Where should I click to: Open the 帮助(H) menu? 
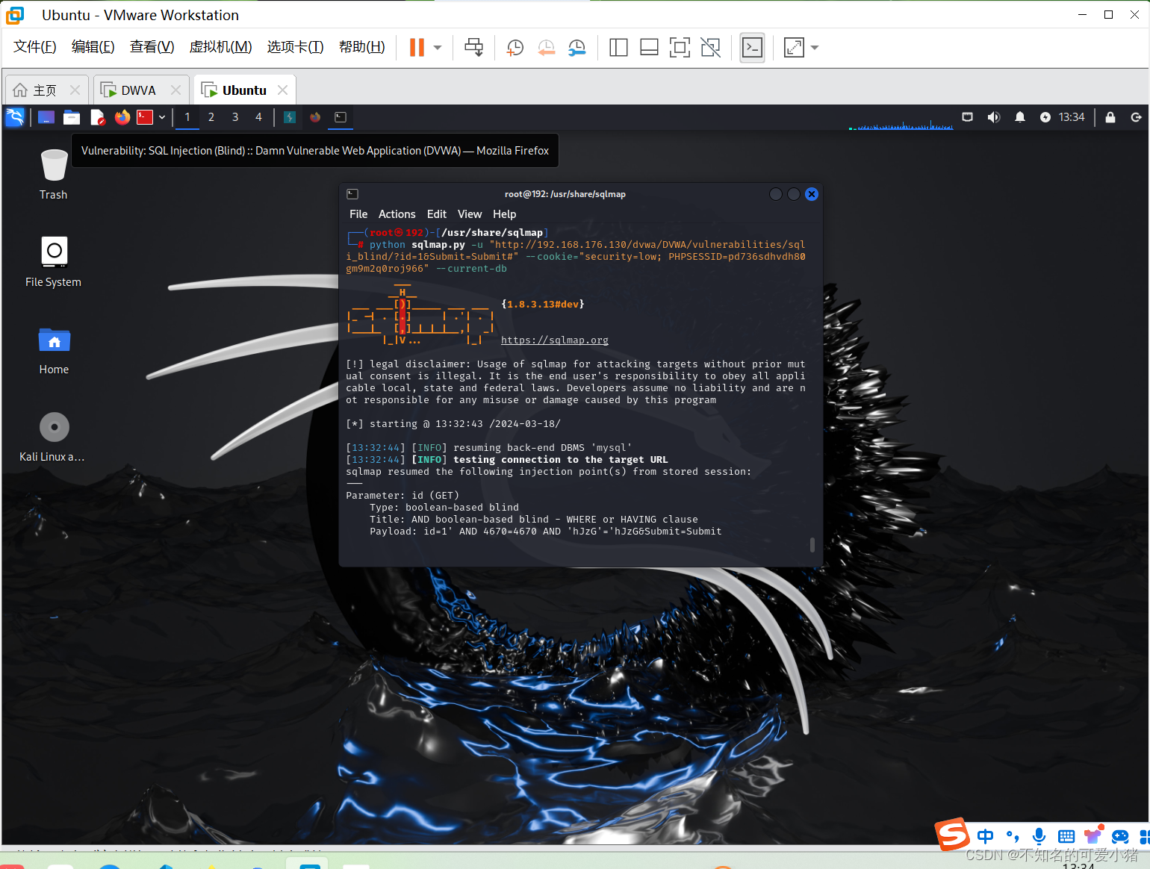[x=361, y=47]
